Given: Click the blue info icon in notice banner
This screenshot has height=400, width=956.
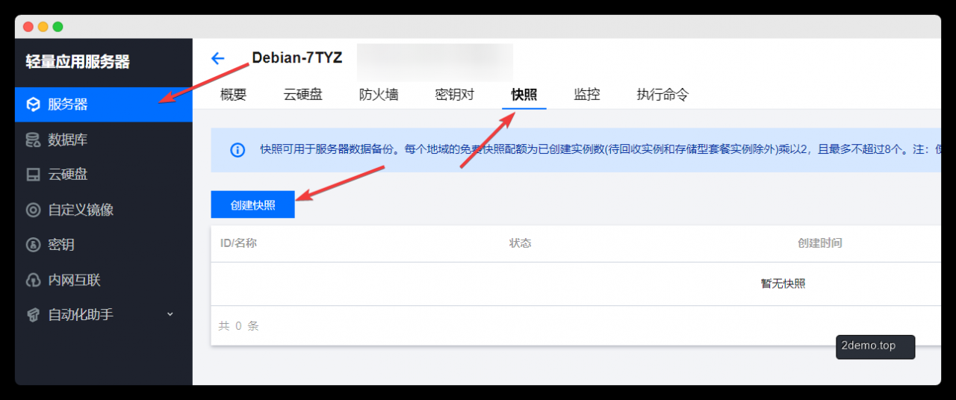Looking at the screenshot, I should point(238,150).
